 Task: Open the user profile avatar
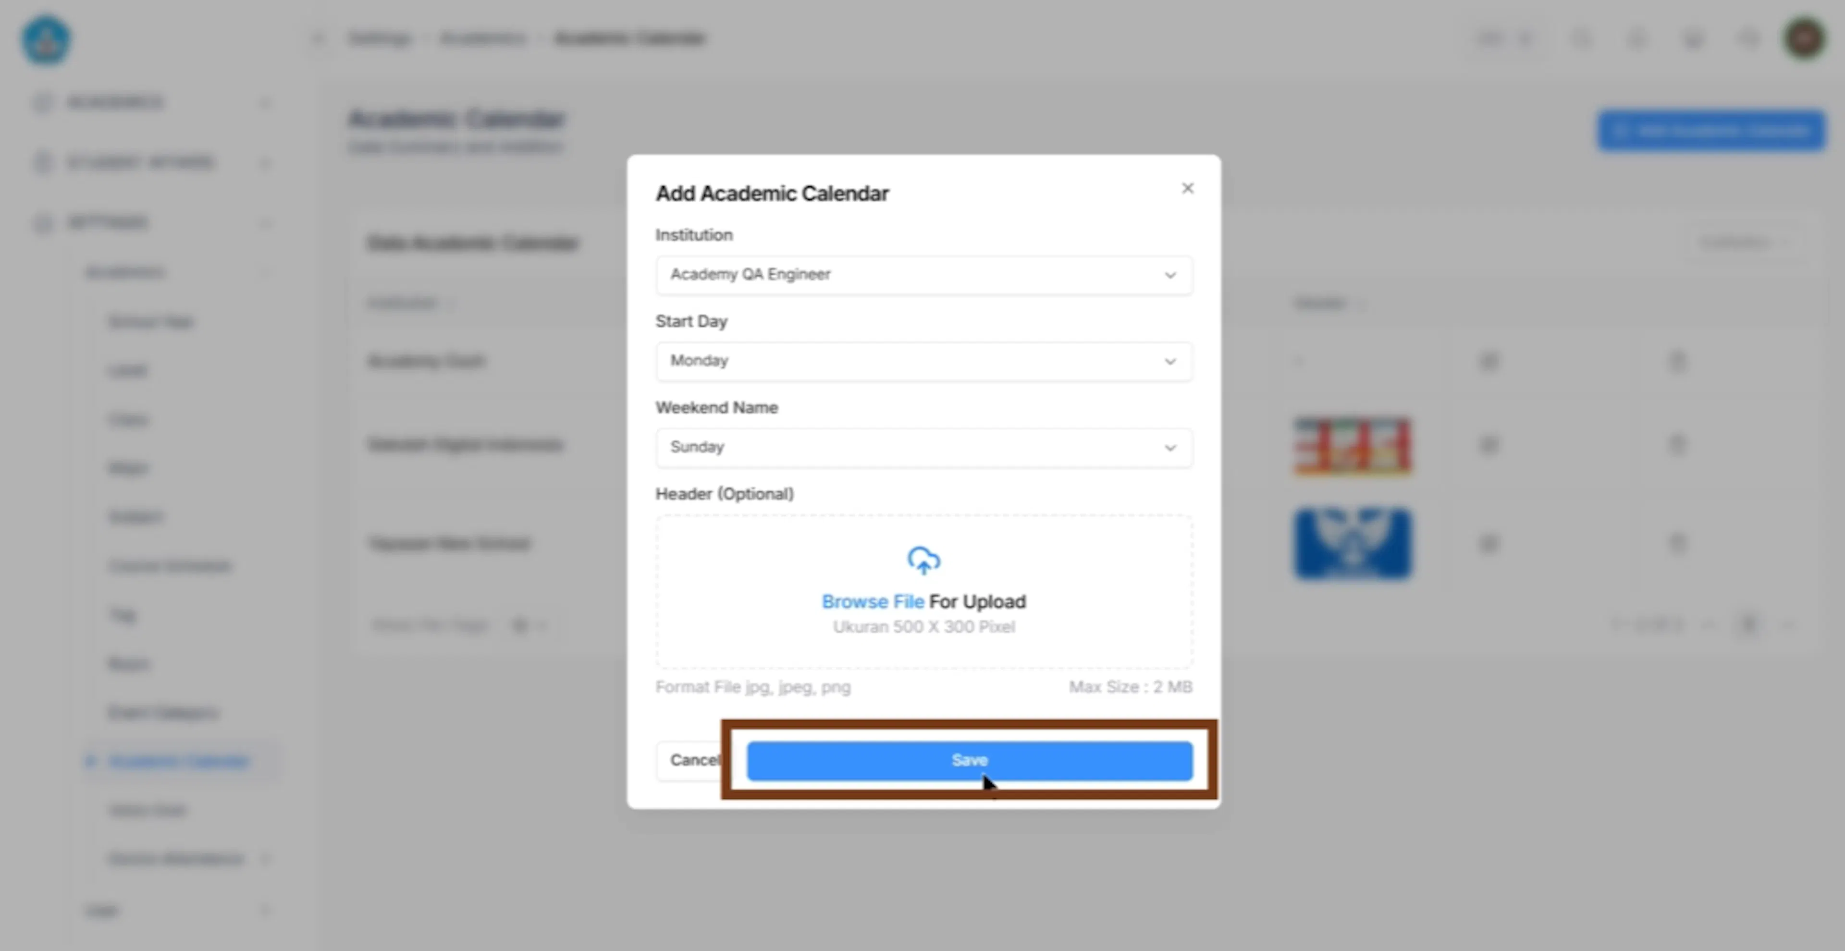[x=1804, y=39]
